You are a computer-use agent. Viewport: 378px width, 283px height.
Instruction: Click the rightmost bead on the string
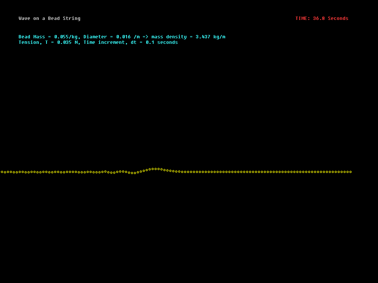pos(350,172)
